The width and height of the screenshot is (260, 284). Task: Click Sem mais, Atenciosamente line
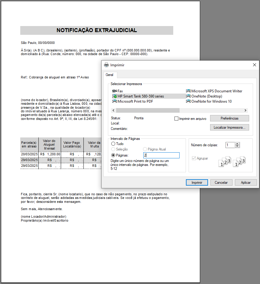tap(42, 209)
